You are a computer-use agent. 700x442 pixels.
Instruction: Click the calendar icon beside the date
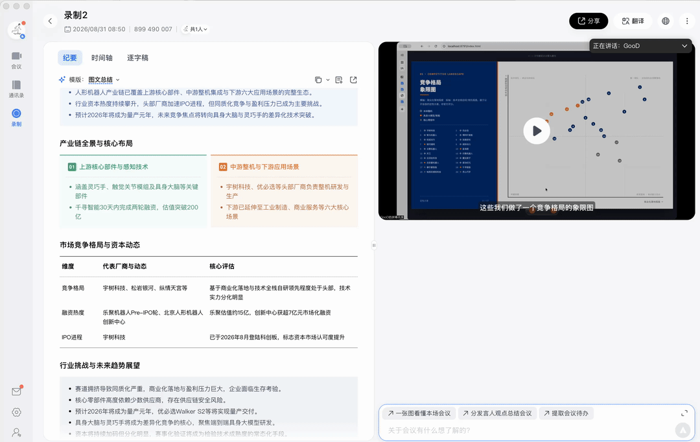coord(67,29)
